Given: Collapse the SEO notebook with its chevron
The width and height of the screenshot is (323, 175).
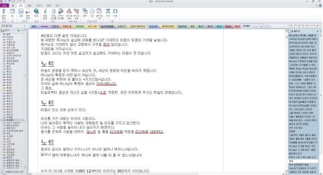Looking at the screenshot, I should point(22,30).
